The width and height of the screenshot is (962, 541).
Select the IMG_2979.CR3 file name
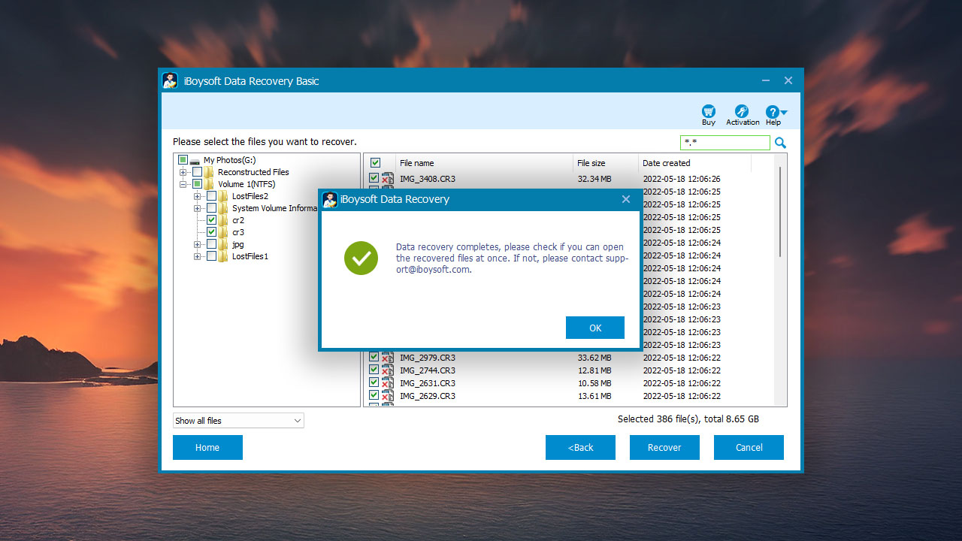pos(428,358)
